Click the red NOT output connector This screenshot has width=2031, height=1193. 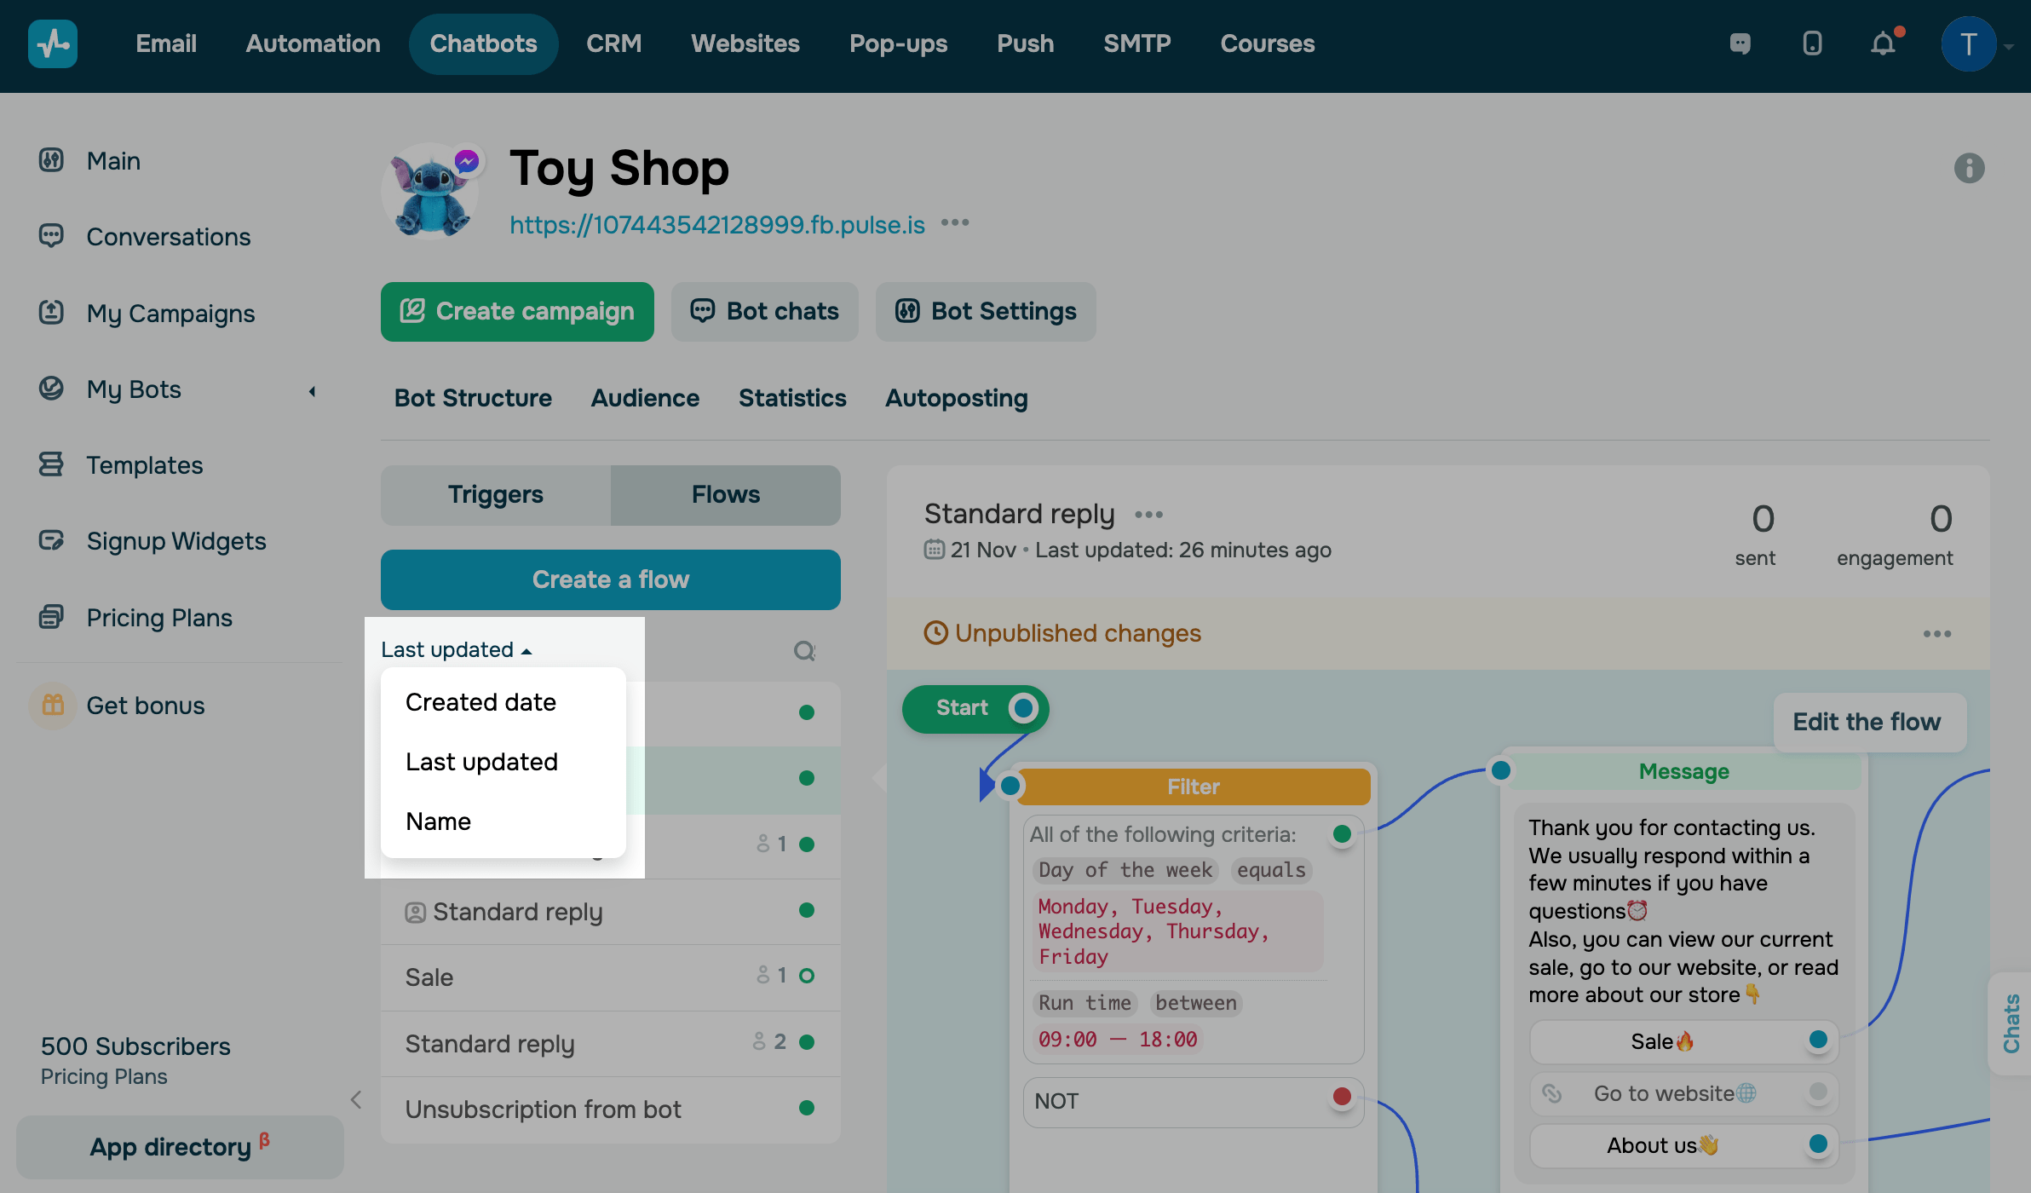tap(1342, 1097)
